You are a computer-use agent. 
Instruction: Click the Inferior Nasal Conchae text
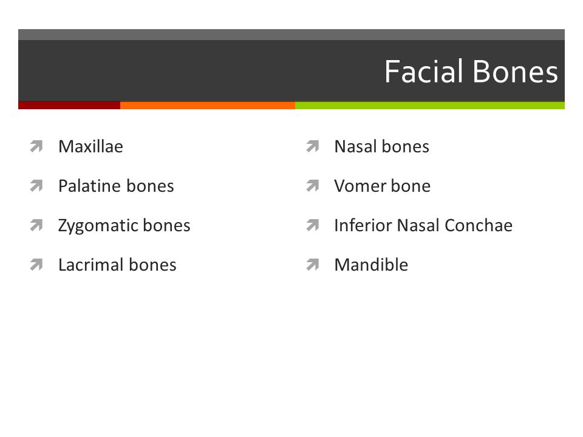click(x=423, y=225)
